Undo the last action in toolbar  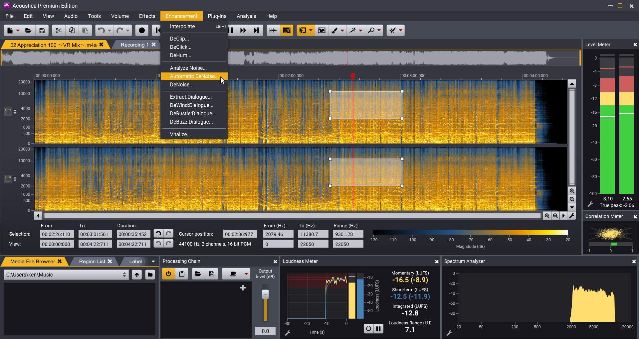101,30
